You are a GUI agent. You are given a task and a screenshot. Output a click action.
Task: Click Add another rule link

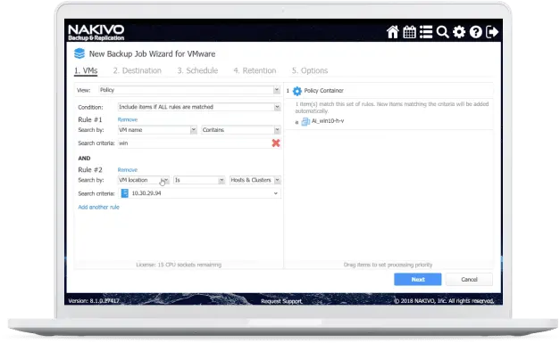click(98, 208)
